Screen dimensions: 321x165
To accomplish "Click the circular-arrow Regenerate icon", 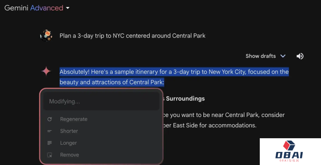I will (x=50, y=119).
